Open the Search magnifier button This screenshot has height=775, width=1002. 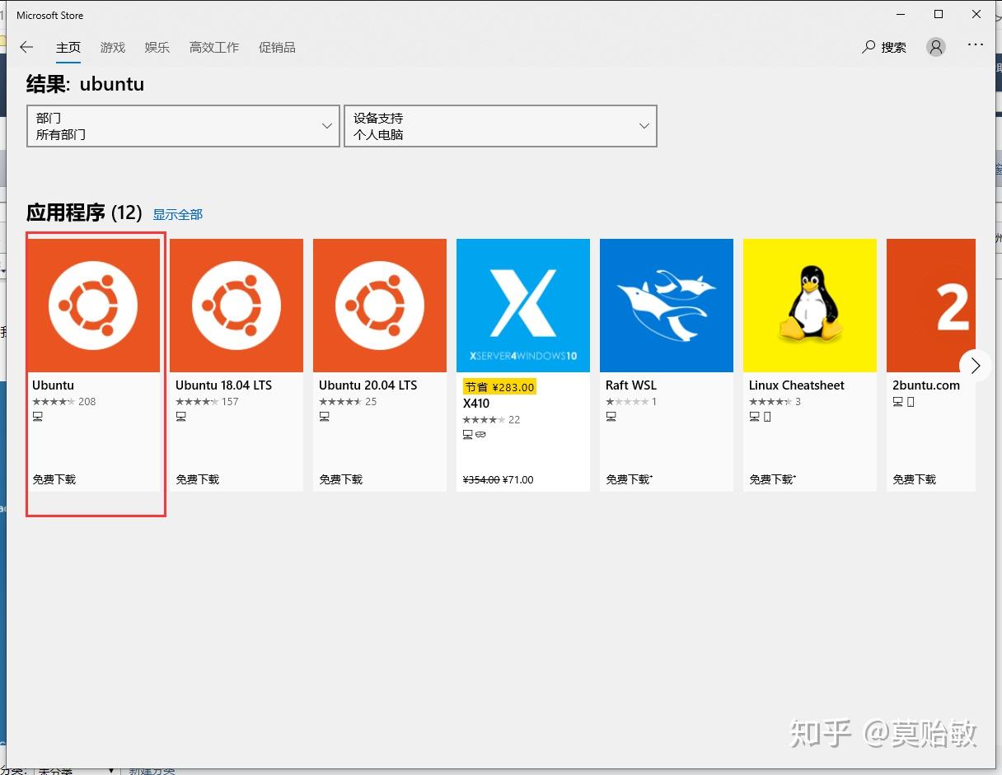coord(869,47)
